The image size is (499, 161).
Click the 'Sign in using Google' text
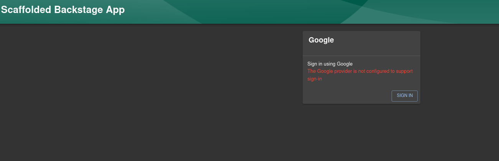point(330,64)
